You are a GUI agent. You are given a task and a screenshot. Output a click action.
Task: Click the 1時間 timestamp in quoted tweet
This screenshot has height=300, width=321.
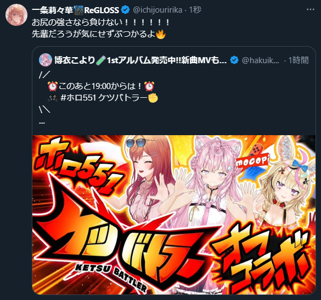299,60
